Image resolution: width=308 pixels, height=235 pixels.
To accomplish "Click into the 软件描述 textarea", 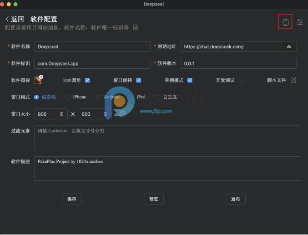I will click(167, 169).
